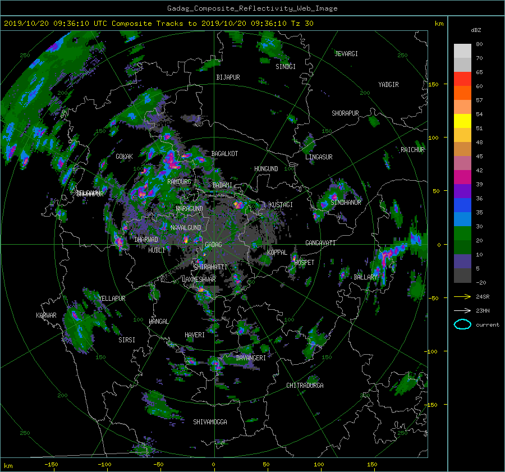Image resolution: width=505 pixels, height=472 pixels.
Task: Click the BAGALKOT city label
Action: pos(224,154)
